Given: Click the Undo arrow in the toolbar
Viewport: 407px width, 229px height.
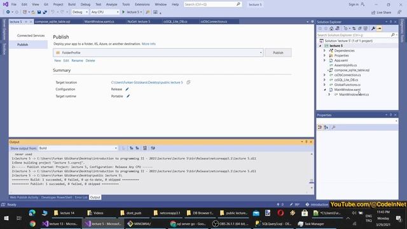Looking at the screenshot, I should 53,12.
